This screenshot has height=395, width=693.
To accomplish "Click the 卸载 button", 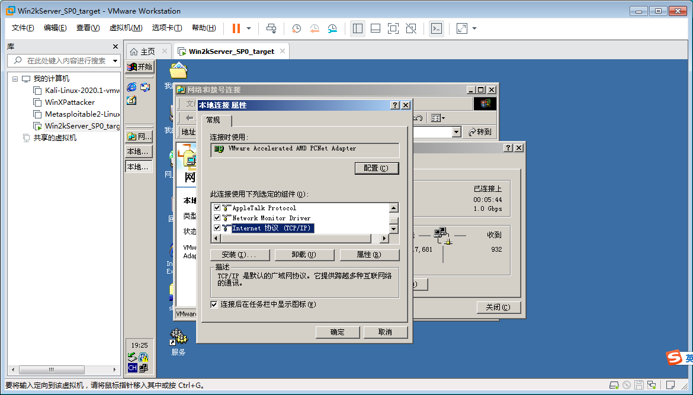I will pyautogui.click(x=304, y=255).
